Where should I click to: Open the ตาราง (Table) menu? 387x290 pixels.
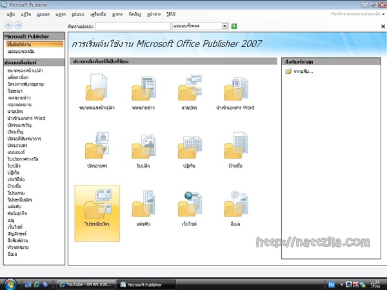117,14
